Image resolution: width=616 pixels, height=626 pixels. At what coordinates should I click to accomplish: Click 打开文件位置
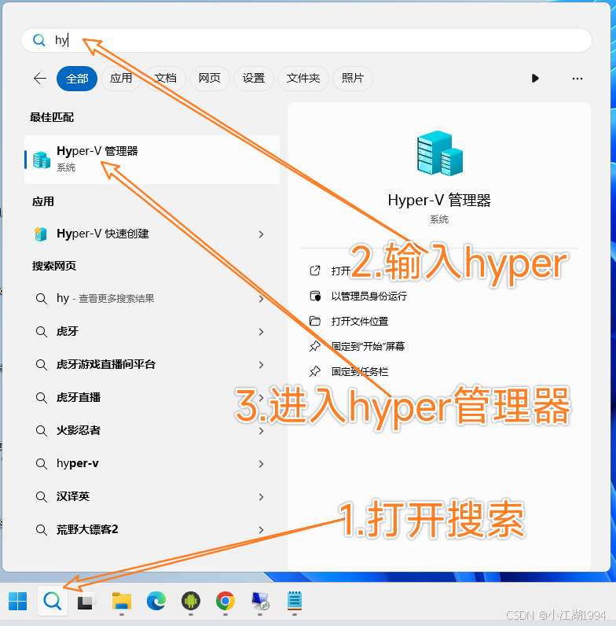[x=360, y=322]
